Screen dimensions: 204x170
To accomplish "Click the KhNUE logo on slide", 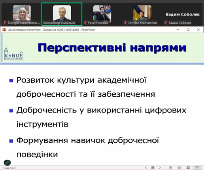I will click(13, 53).
